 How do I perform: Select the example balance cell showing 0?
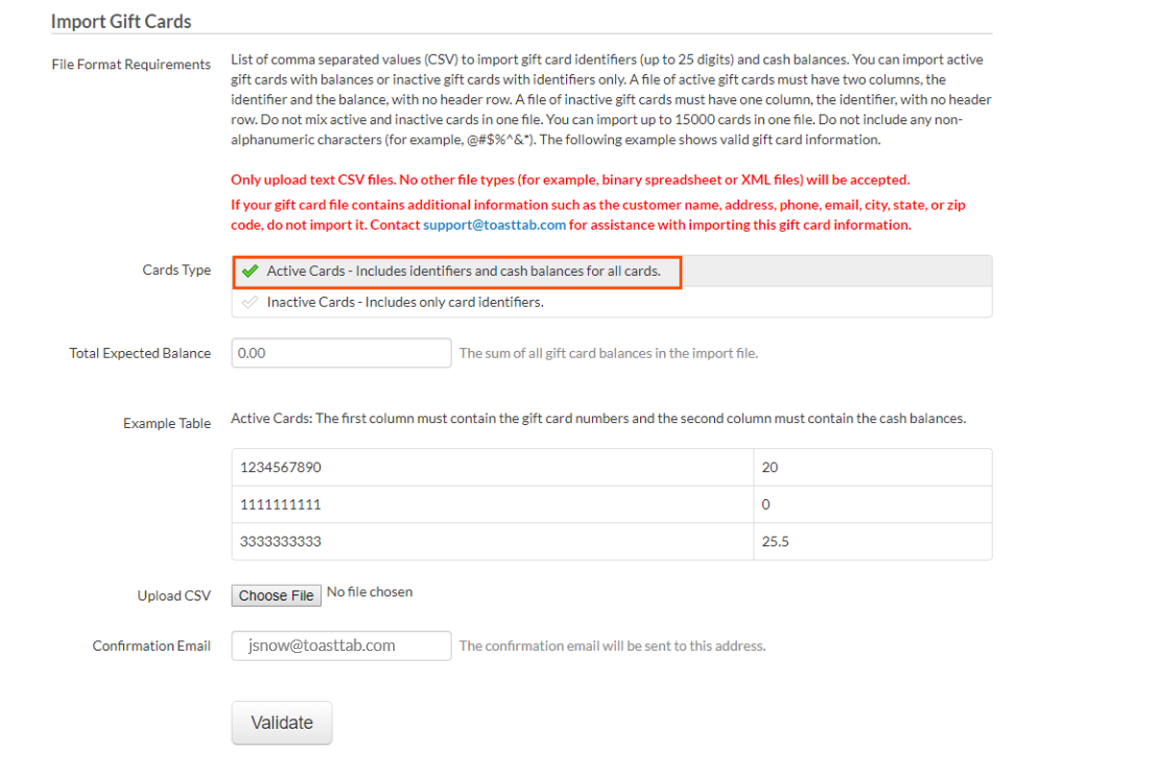point(766,505)
